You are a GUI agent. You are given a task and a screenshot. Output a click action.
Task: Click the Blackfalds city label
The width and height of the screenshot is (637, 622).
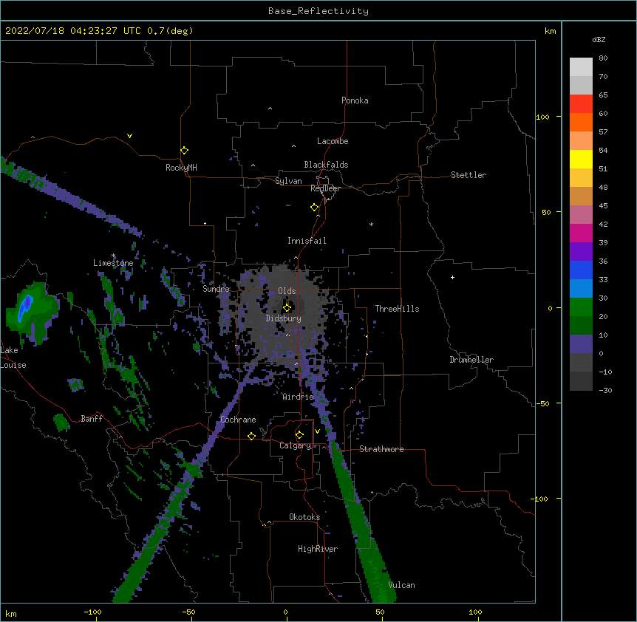(x=326, y=165)
